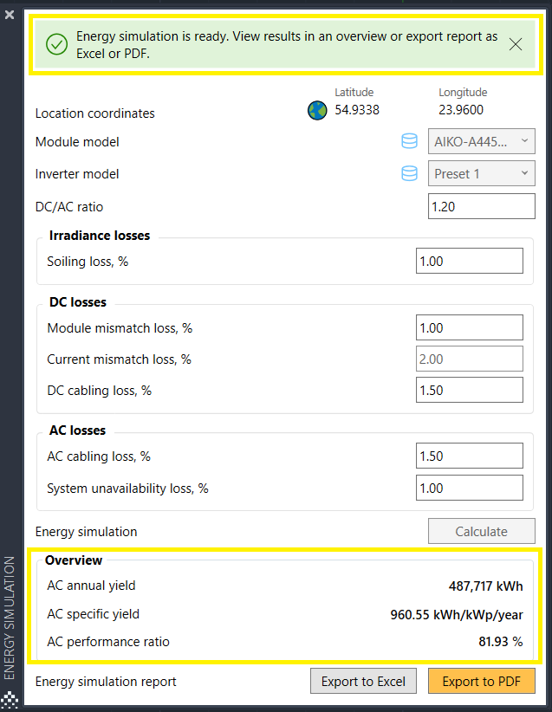
Task: Expand the AIKO module model dropdown
Action: tap(482, 141)
